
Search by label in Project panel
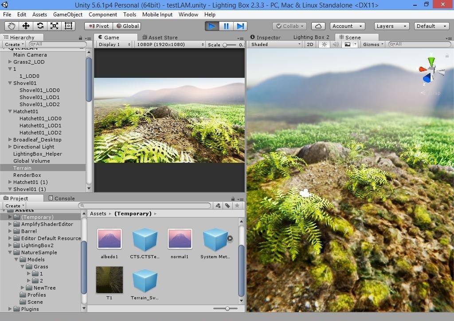click(x=227, y=206)
